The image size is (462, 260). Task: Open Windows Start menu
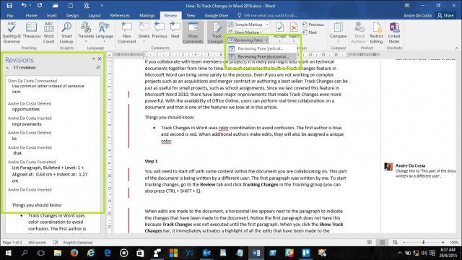pyautogui.click(x=8, y=253)
